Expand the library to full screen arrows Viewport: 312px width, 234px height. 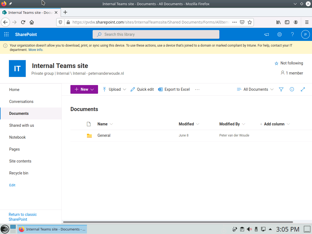303,89
